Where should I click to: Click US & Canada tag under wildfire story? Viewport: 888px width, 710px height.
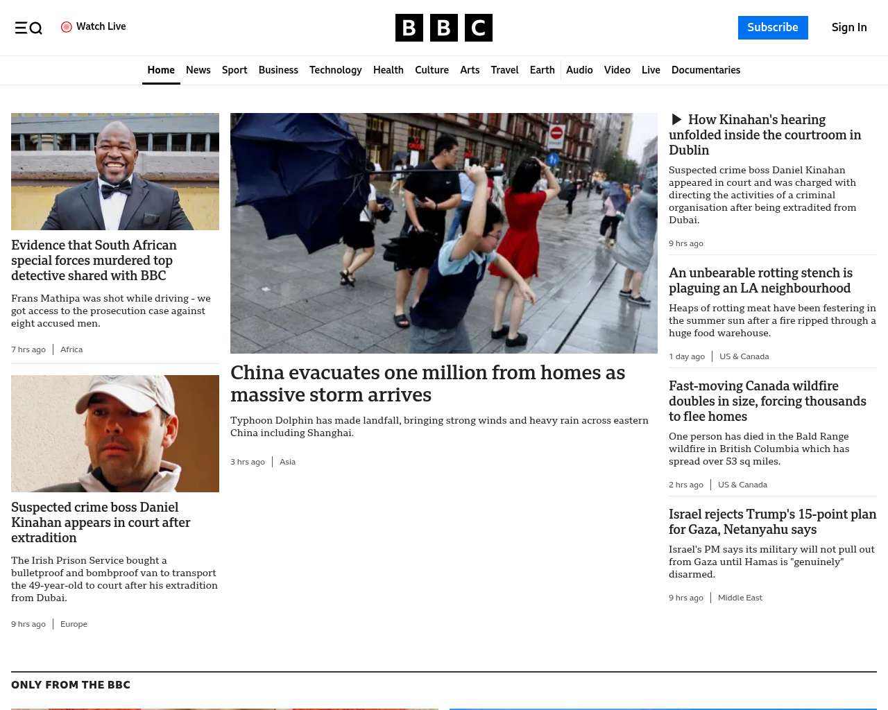pyautogui.click(x=742, y=485)
